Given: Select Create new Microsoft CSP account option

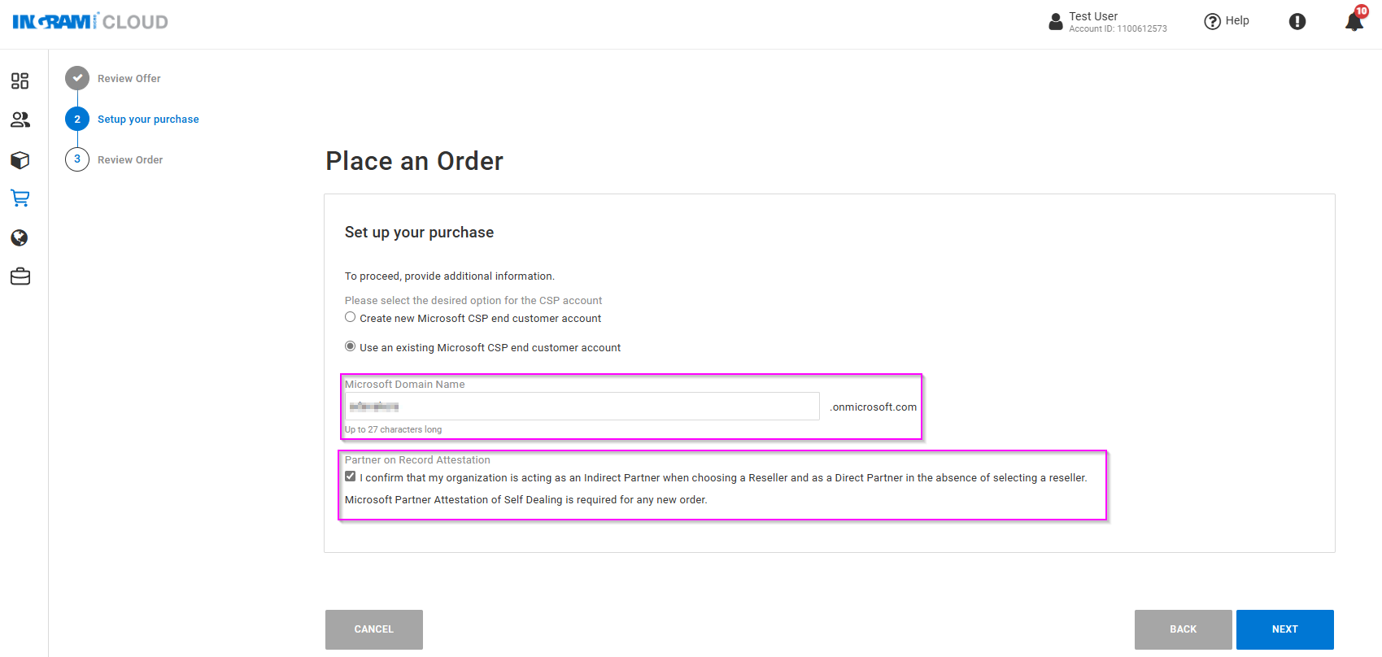Looking at the screenshot, I should 351,317.
